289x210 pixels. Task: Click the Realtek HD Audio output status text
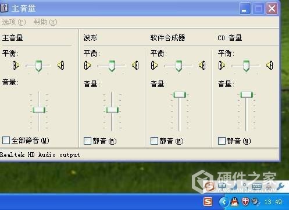click(40, 155)
